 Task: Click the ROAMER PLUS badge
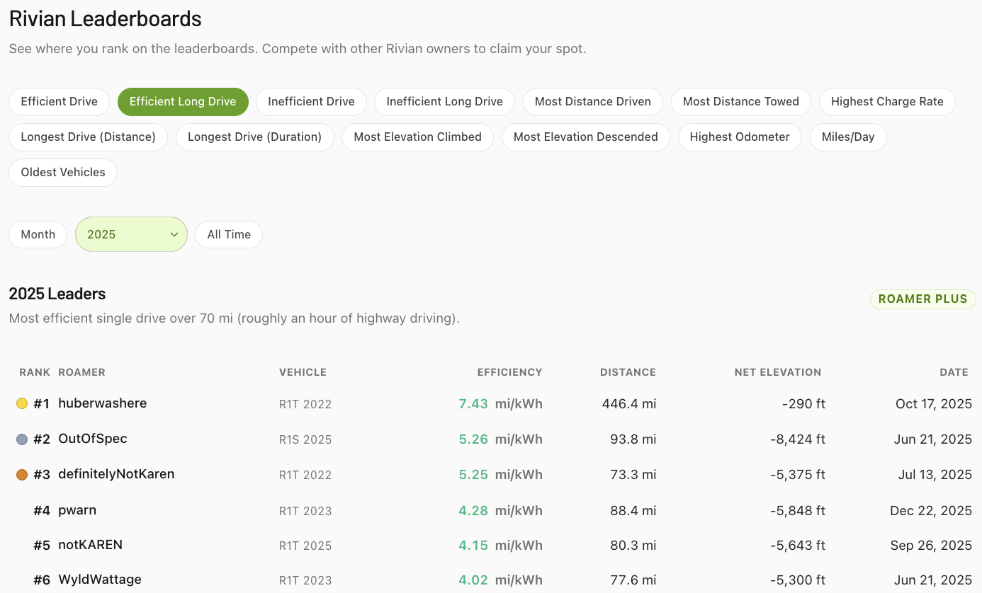click(922, 299)
